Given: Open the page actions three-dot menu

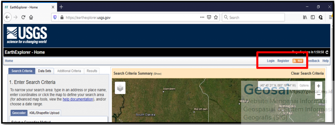Looking at the screenshot, I should click(202, 18).
